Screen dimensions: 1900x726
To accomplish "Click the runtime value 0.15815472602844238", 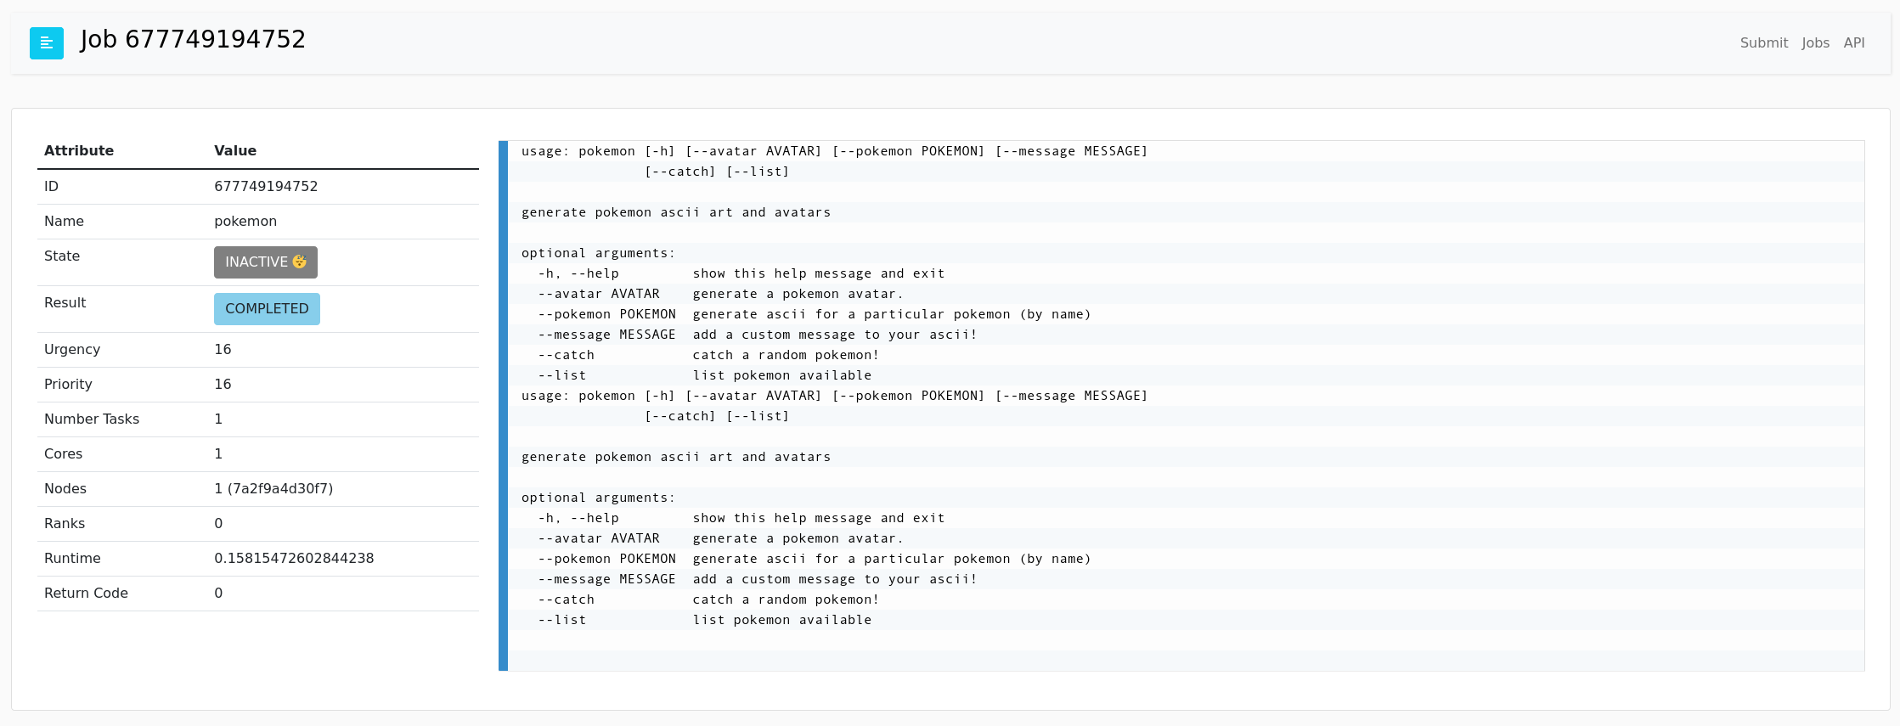I will [x=294, y=558].
